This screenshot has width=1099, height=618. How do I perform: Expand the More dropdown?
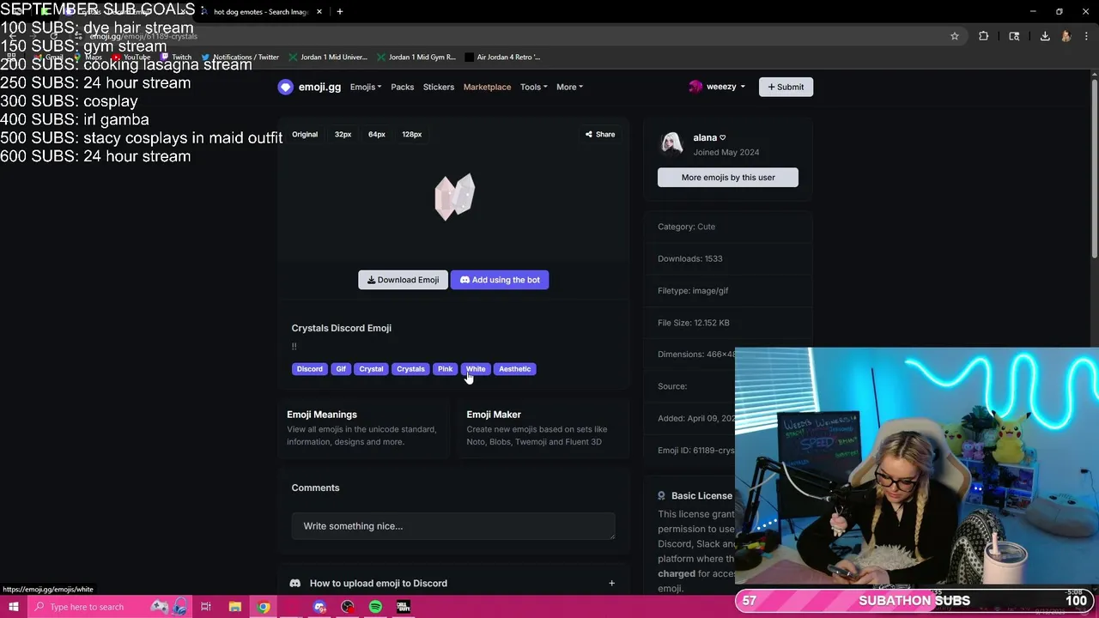tap(569, 87)
